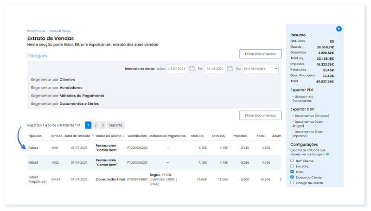This screenshot has height=211, width=371.
Task: Select document number H/82
Action: tap(55, 162)
